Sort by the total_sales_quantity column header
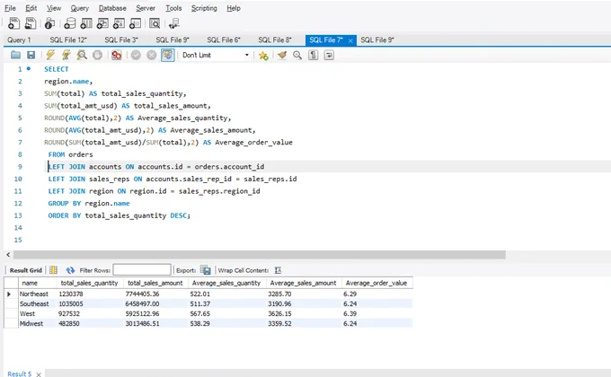611x377 pixels. pyautogui.click(x=89, y=283)
